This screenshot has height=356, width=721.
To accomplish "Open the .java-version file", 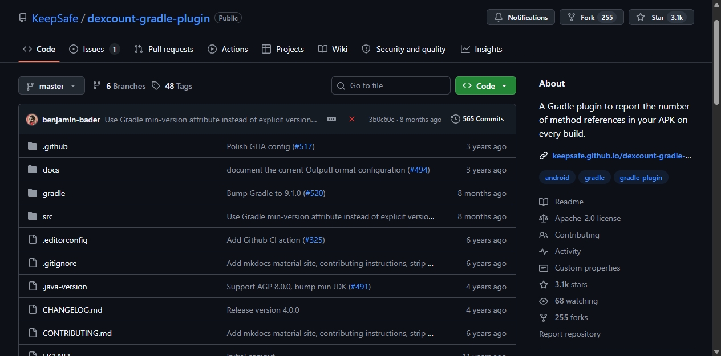I will 65,287.
